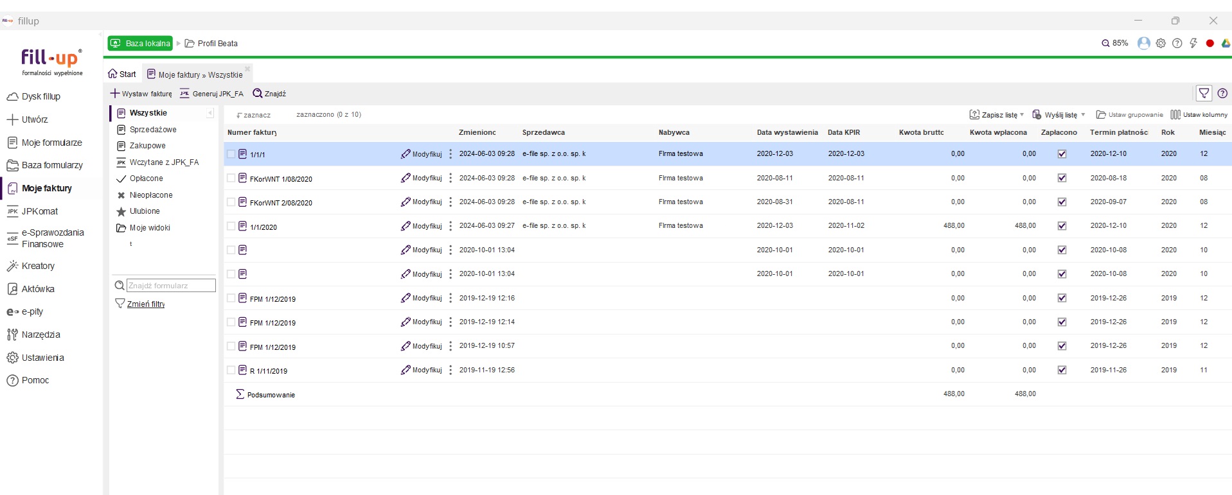
Task: Open the user profile avatar icon
Action: (x=1143, y=43)
